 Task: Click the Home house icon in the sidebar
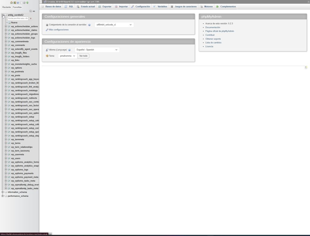click(12, 2)
